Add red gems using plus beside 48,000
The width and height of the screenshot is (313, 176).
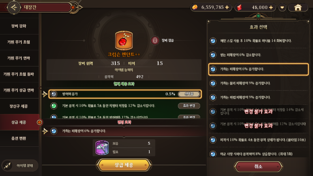pos(271,8)
